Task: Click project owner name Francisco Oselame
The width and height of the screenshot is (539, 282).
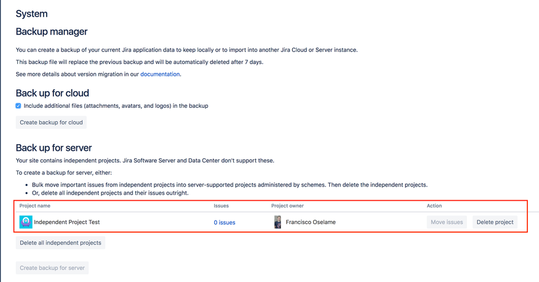Action: [x=310, y=222]
